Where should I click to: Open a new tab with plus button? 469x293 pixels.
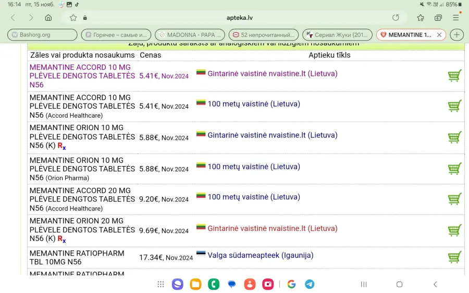pos(456,35)
